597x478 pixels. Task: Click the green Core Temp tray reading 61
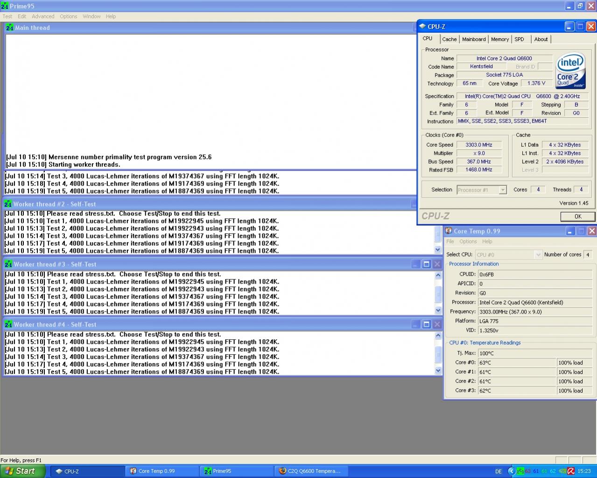(x=544, y=471)
